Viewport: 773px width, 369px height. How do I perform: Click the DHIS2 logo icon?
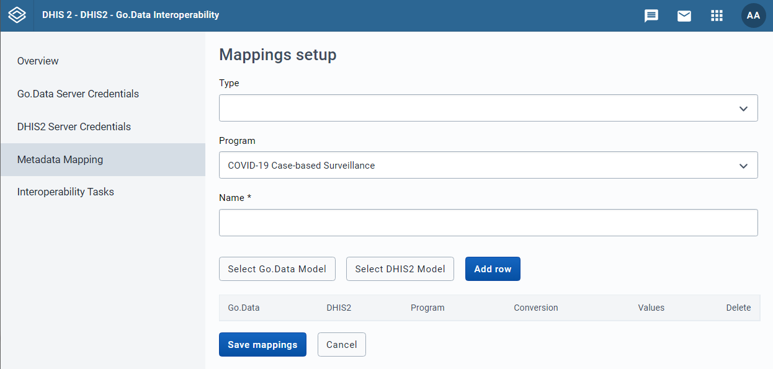[17, 15]
